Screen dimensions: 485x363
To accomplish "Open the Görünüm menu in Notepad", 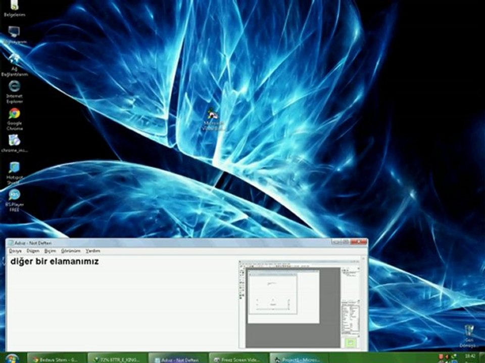I will coord(71,251).
